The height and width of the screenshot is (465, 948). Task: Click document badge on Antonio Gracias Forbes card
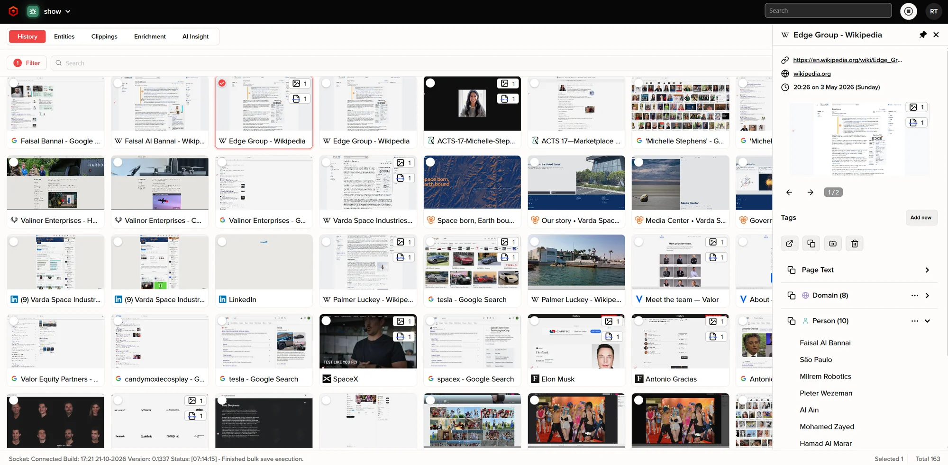pyautogui.click(x=717, y=337)
